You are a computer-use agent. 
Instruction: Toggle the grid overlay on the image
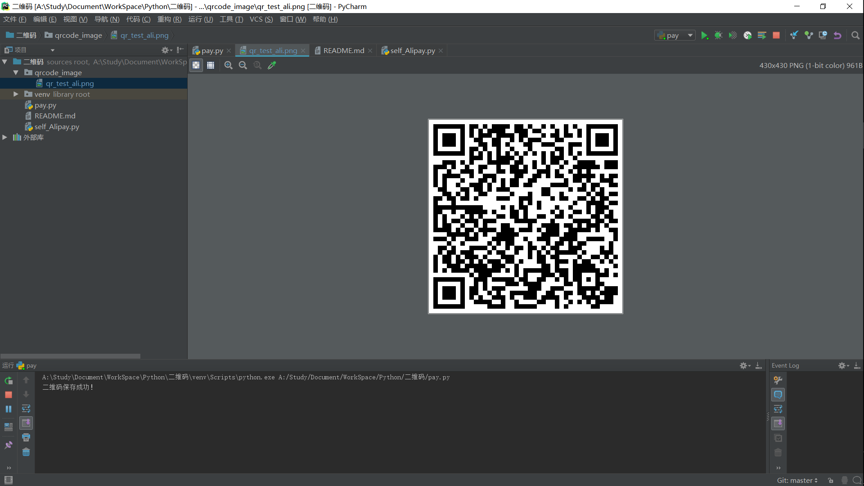point(210,65)
